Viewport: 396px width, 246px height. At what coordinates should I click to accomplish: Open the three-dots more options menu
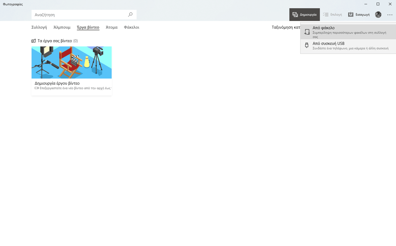pos(390,15)
